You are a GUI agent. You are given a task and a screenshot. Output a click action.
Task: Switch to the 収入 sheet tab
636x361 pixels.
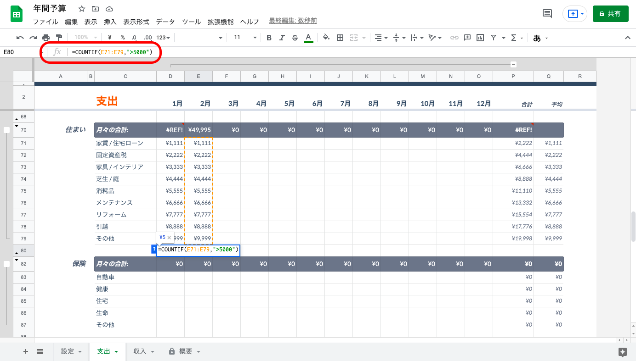pyautogui.click(x=140, y=351)
